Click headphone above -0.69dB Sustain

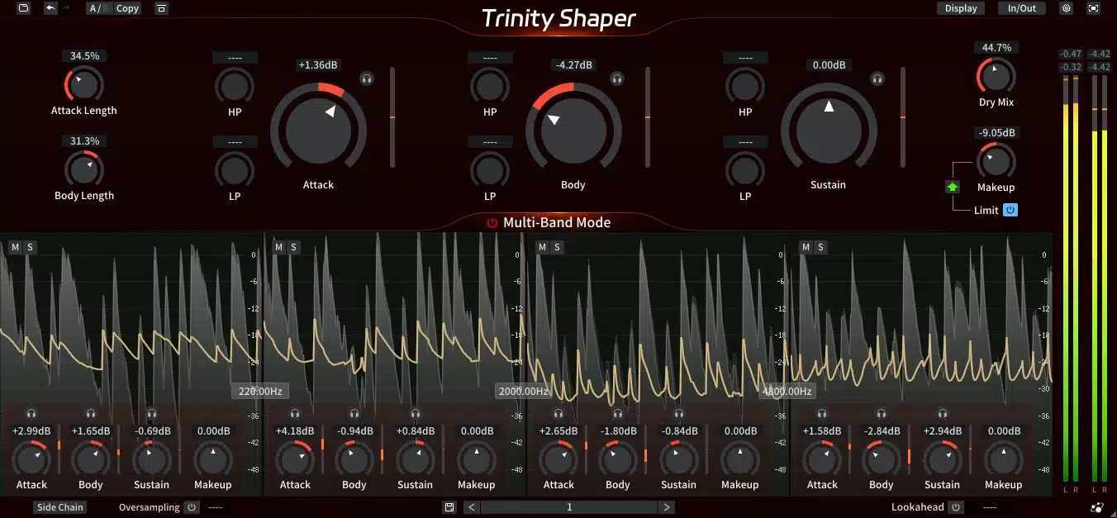click(152, 413)
